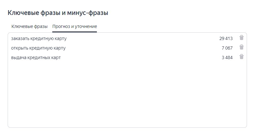This screenshot has height=135, width=254.
Task: Click the phrase 'заказать кредитную карту'
Action: point(39,39)
